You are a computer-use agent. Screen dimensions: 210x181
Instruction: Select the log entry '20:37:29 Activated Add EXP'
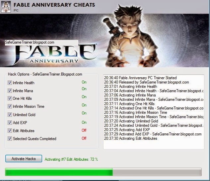[x=153, y=134]
